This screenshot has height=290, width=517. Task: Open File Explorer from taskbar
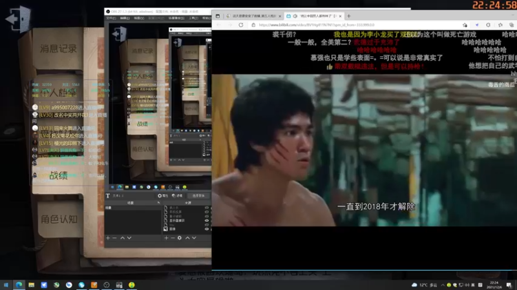tap(31, 285)
